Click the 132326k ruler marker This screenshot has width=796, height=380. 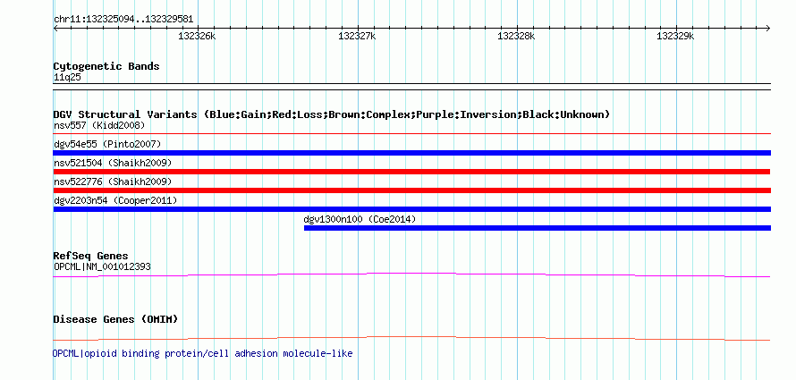(x=197, y=36)
